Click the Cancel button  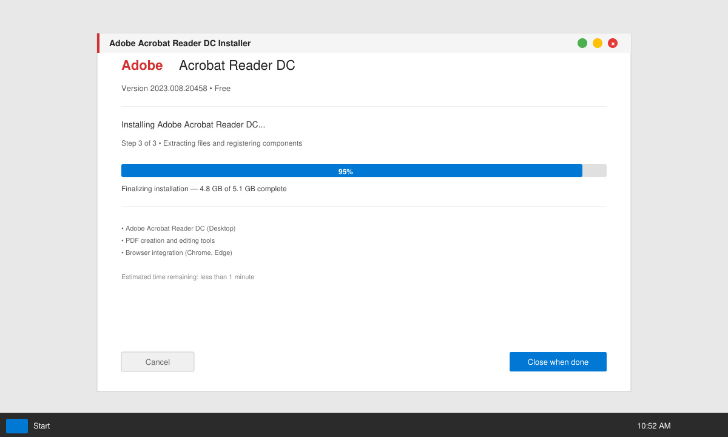(x=158, y=362)
